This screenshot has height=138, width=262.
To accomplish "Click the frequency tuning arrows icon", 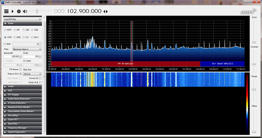I will click(106, 11).
